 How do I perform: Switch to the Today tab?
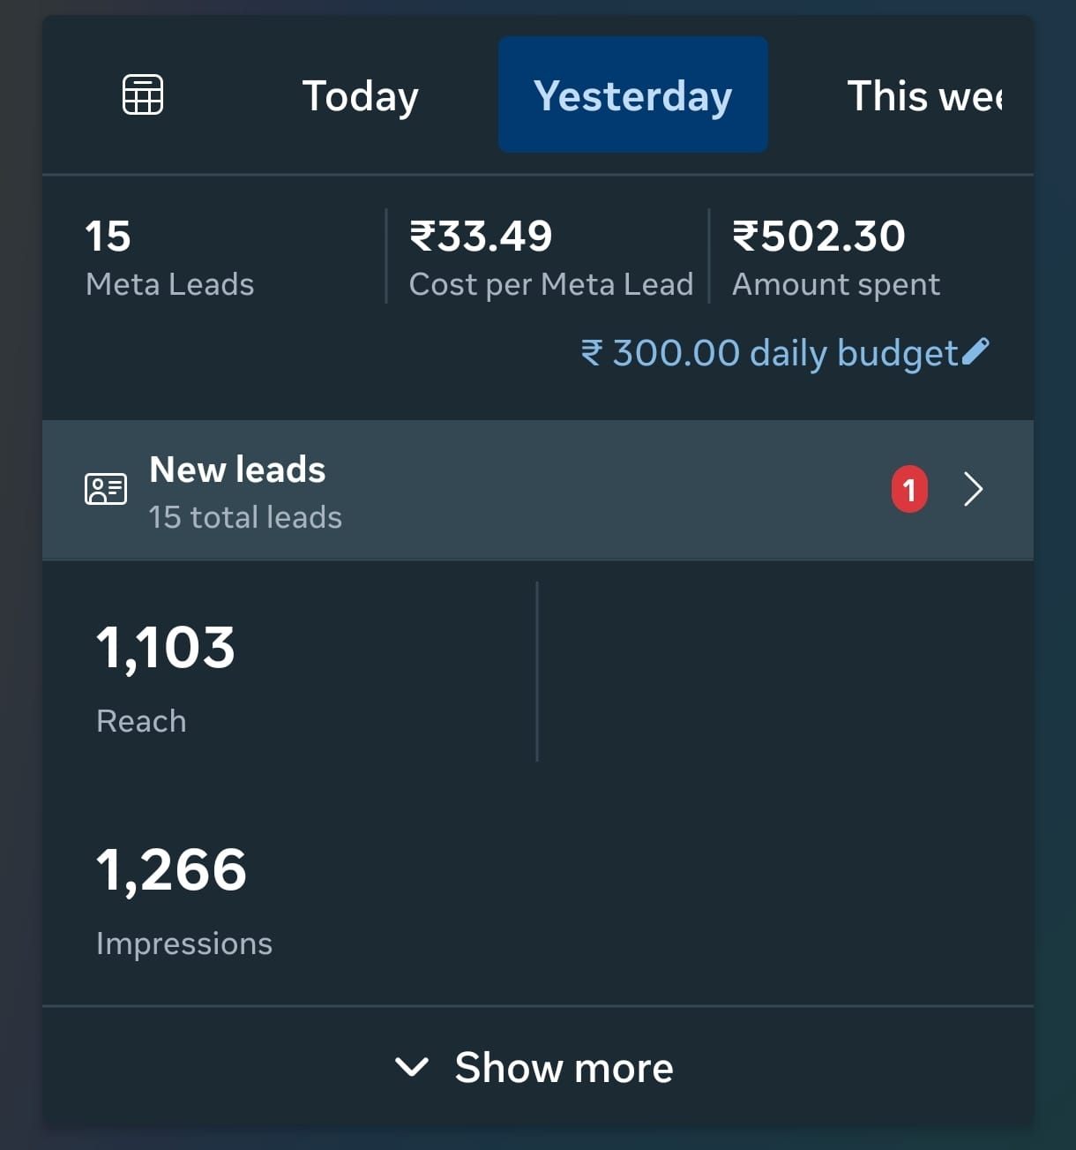(360, 95)
